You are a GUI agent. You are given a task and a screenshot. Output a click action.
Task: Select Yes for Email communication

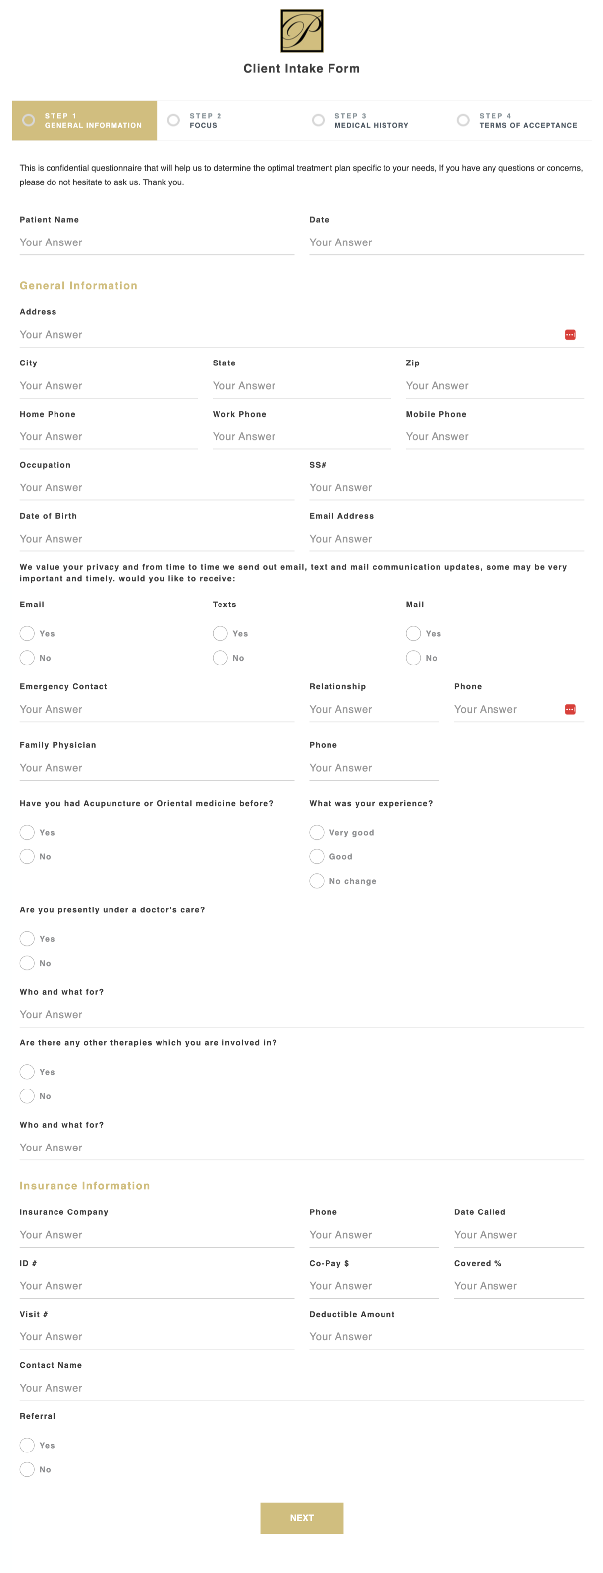[27, 633]
